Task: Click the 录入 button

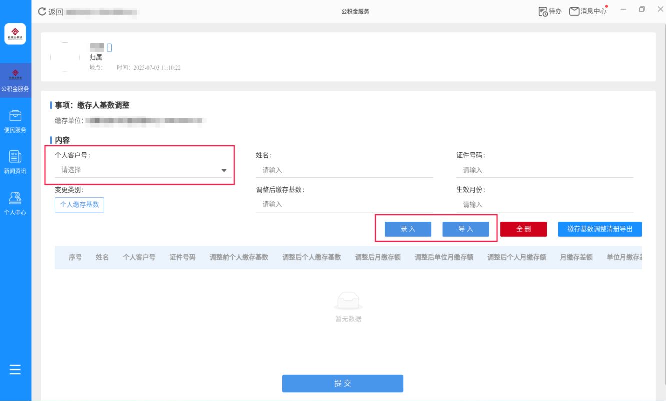Action: pos(408,229)
